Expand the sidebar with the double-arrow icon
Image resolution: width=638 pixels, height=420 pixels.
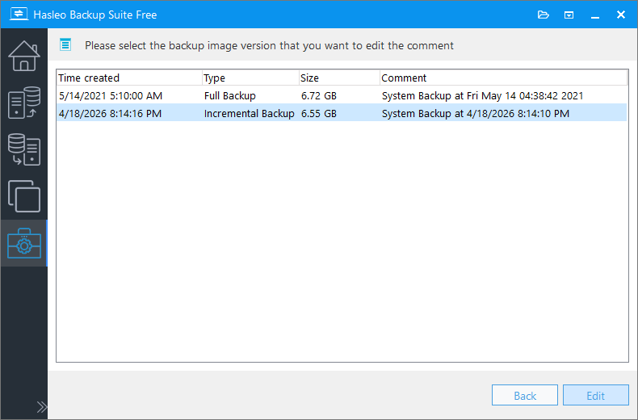[x=41, y=406]
